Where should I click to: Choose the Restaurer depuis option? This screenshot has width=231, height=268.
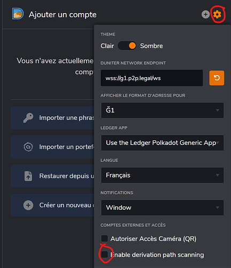coord(52,176)
